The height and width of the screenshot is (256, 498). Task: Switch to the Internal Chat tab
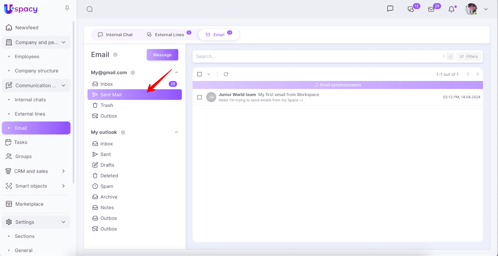pos(115,35)
